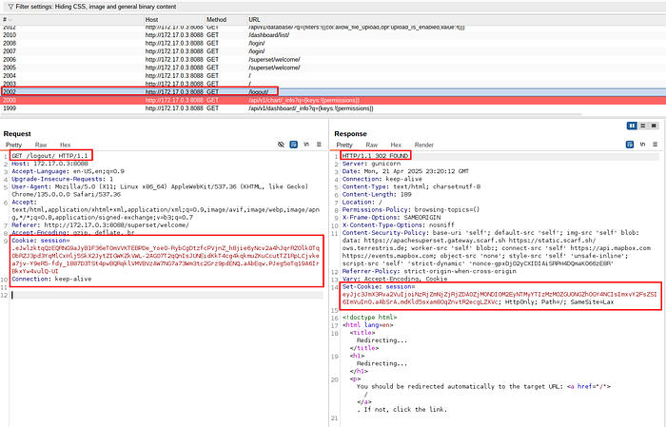Open the Hex tab in Request panel

[65, 145]
